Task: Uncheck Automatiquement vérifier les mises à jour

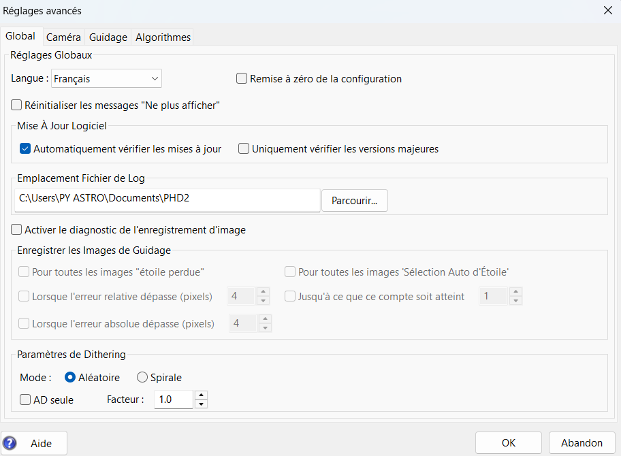Action: click(25, 149)
